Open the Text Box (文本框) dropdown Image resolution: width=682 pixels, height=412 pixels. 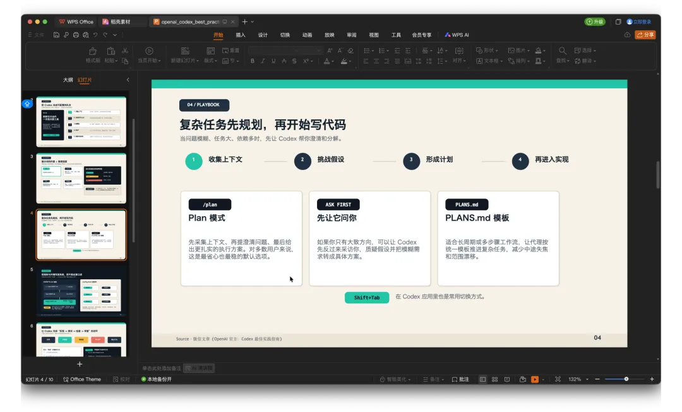coord(490,61)
